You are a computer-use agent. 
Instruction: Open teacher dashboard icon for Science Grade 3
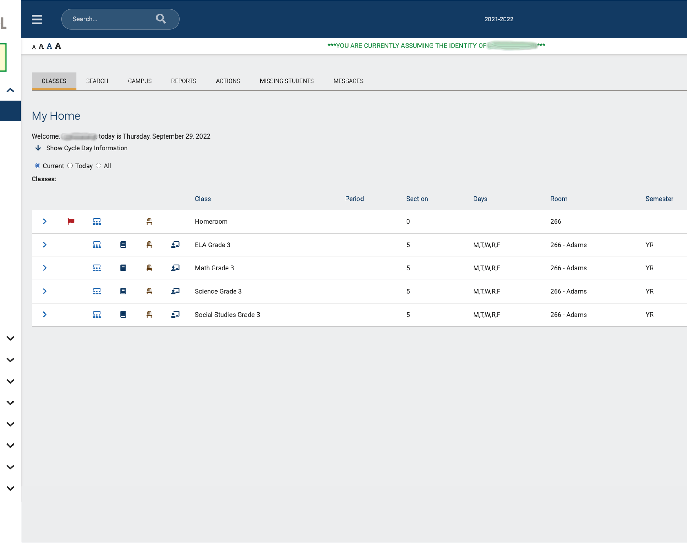click(175, 291)
